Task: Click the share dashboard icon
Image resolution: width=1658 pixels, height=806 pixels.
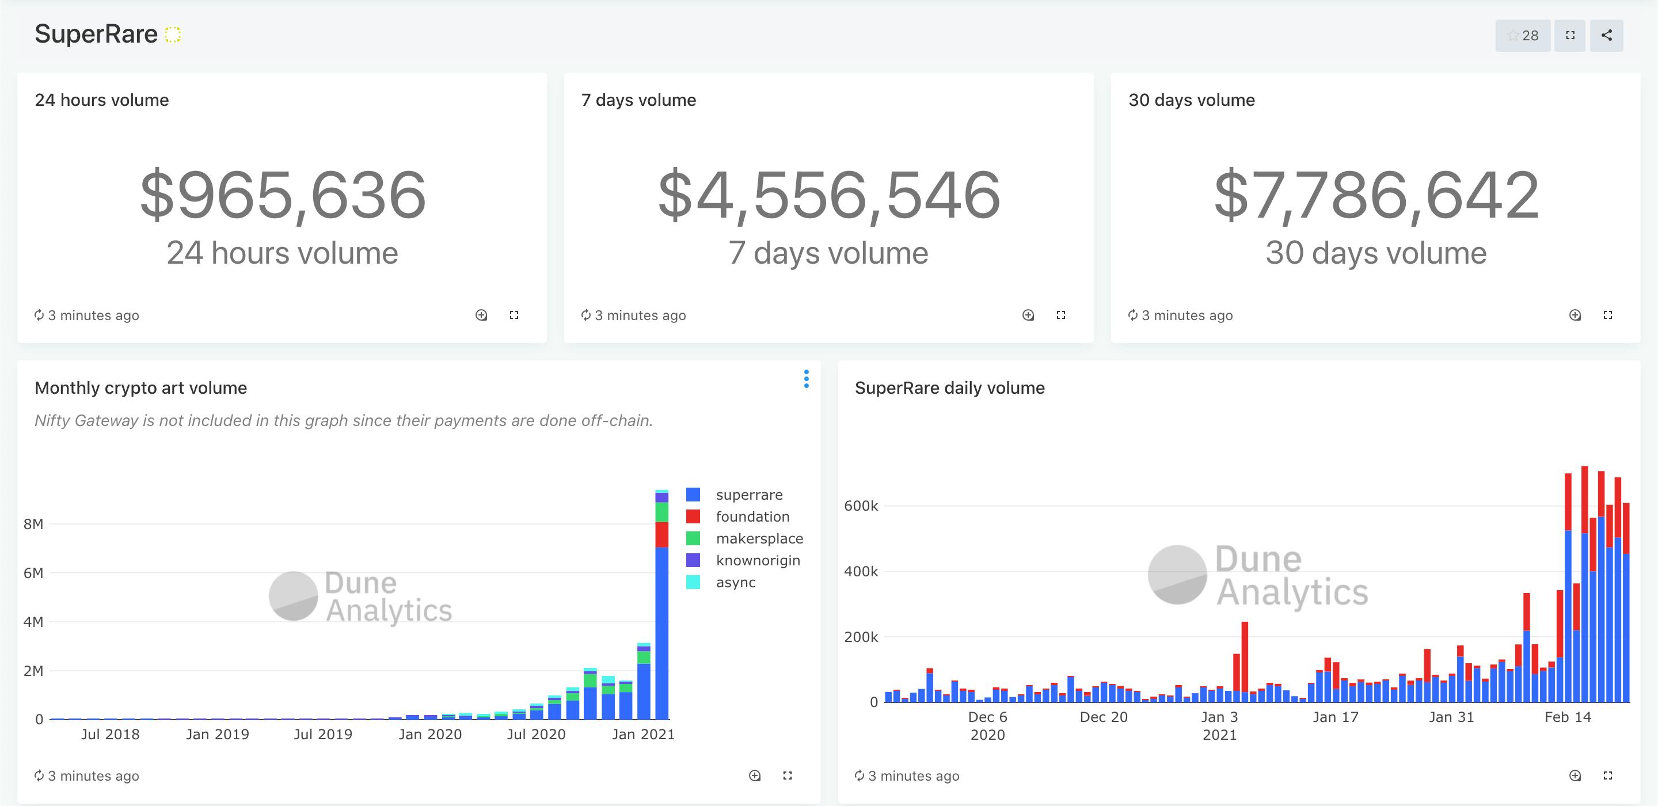Action: [1607, 36]
